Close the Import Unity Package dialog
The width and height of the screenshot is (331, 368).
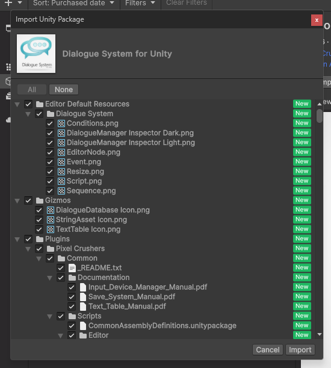pos(317,20)
